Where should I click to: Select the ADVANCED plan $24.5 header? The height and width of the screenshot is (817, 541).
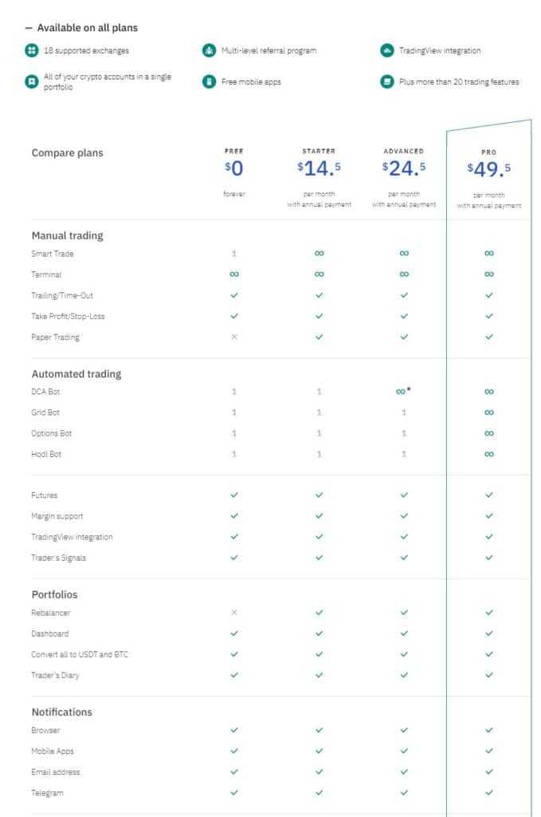(404, 168)
